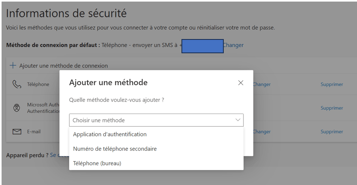
Task: Choose Numéro de téléphone secondaire option
Action: [156, 149]
